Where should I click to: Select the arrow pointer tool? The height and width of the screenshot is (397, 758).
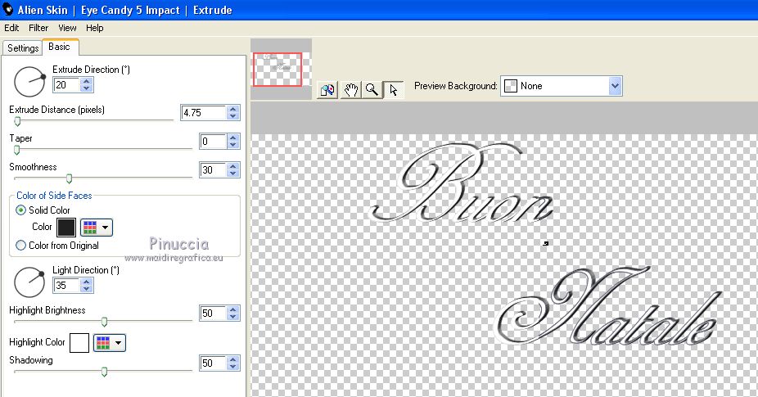click(x=393, y=90)
